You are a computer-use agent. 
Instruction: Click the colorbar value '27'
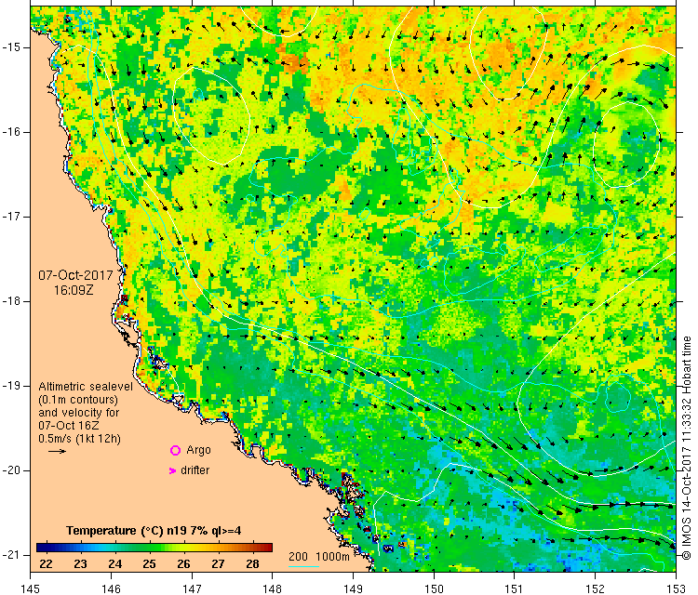click(218, 564)
